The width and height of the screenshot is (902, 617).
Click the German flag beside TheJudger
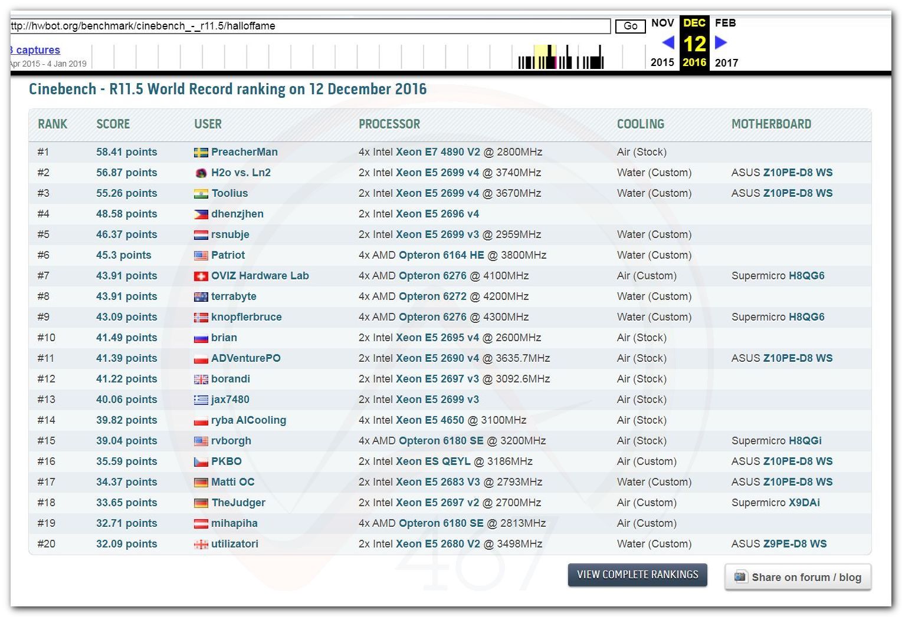pos(201,503)
